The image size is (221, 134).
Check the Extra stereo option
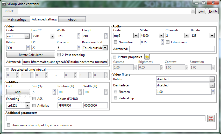[x=168, y=42]
